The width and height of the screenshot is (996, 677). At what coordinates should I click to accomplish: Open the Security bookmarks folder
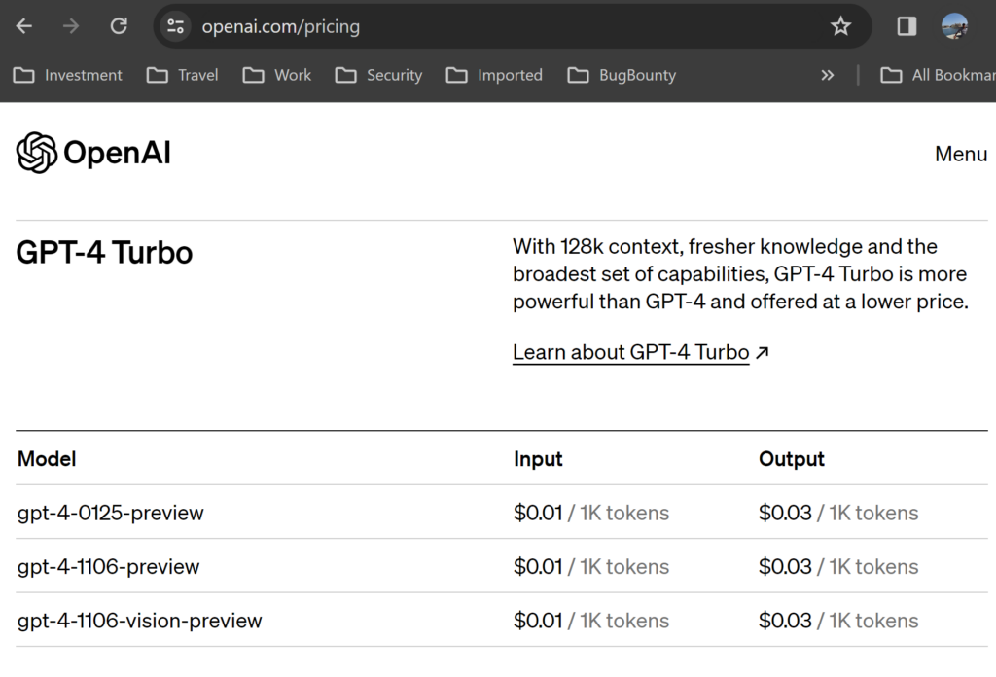click(378, 75)
